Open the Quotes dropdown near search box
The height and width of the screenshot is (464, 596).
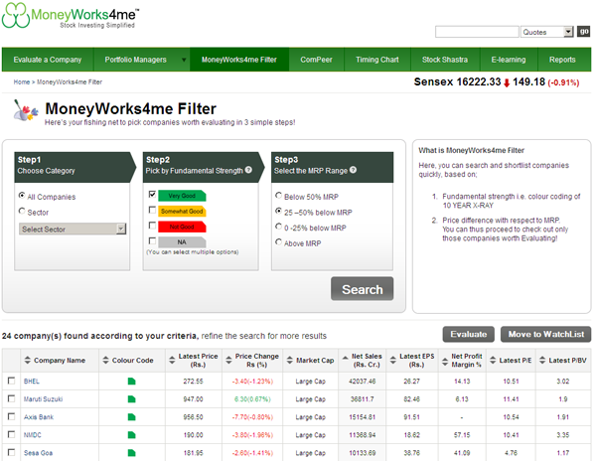[x=546, y=32]
